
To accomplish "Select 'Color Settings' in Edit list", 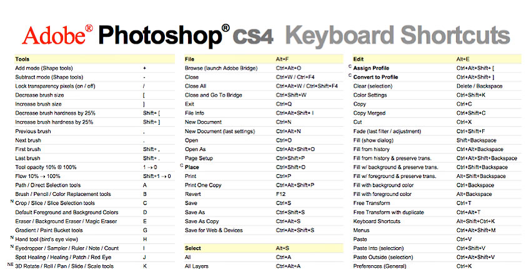I will point(370,95).
